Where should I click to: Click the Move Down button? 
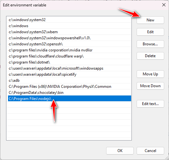pyautogui.click(x=150, y=86)
